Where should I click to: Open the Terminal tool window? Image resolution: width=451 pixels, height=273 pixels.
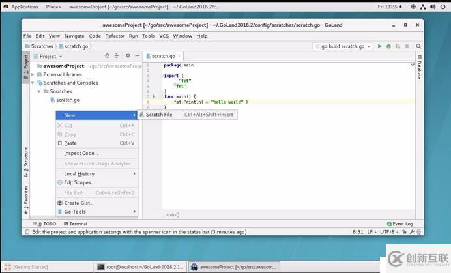point(76,224)
